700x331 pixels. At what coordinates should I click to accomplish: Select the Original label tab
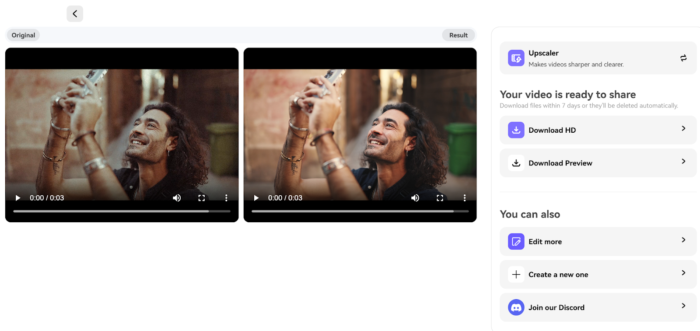[x=23, y=35]
